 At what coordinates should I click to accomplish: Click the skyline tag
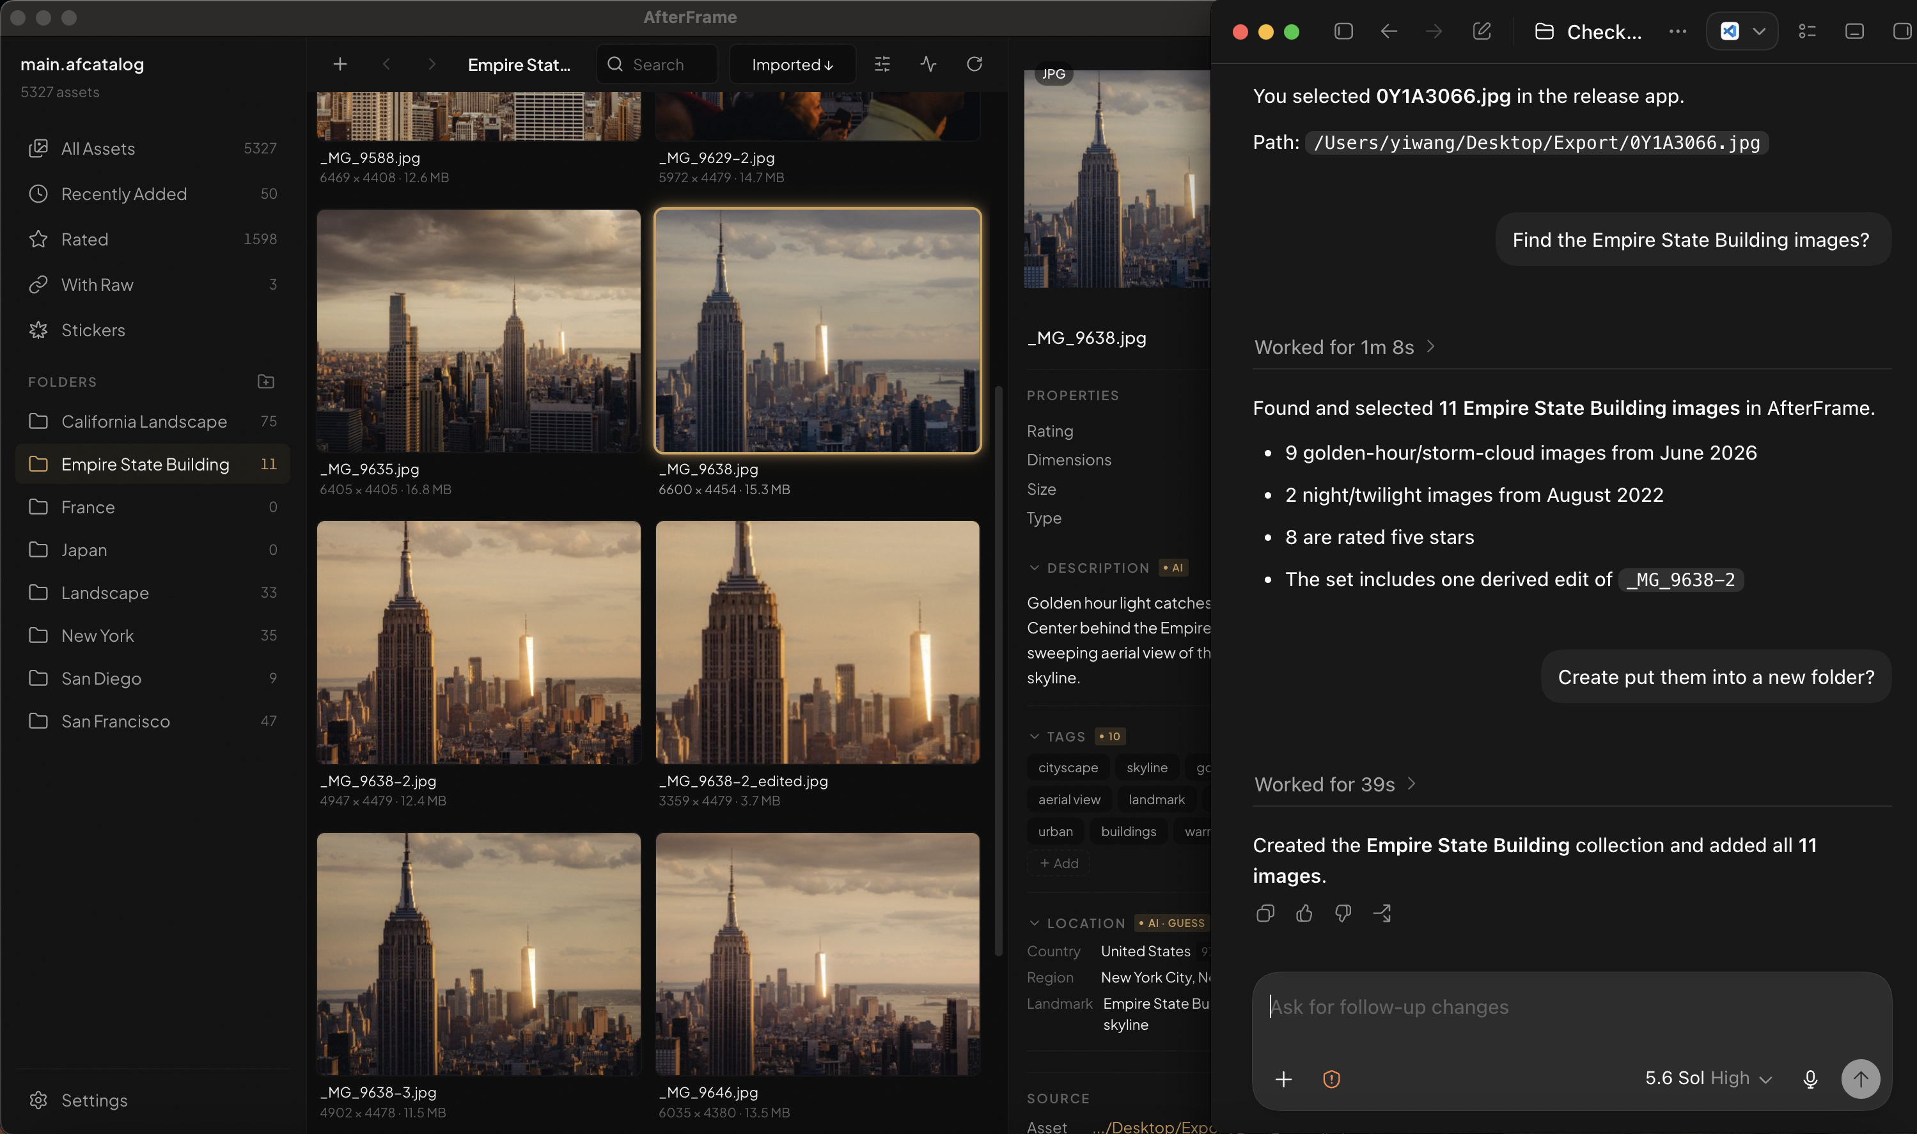(1146, 767)
